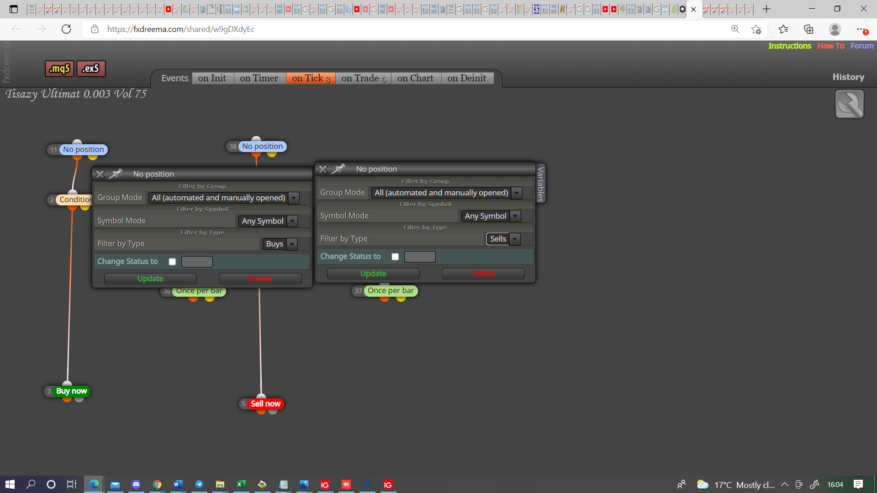Open Telegram from the taskbar

click(199, 484)
